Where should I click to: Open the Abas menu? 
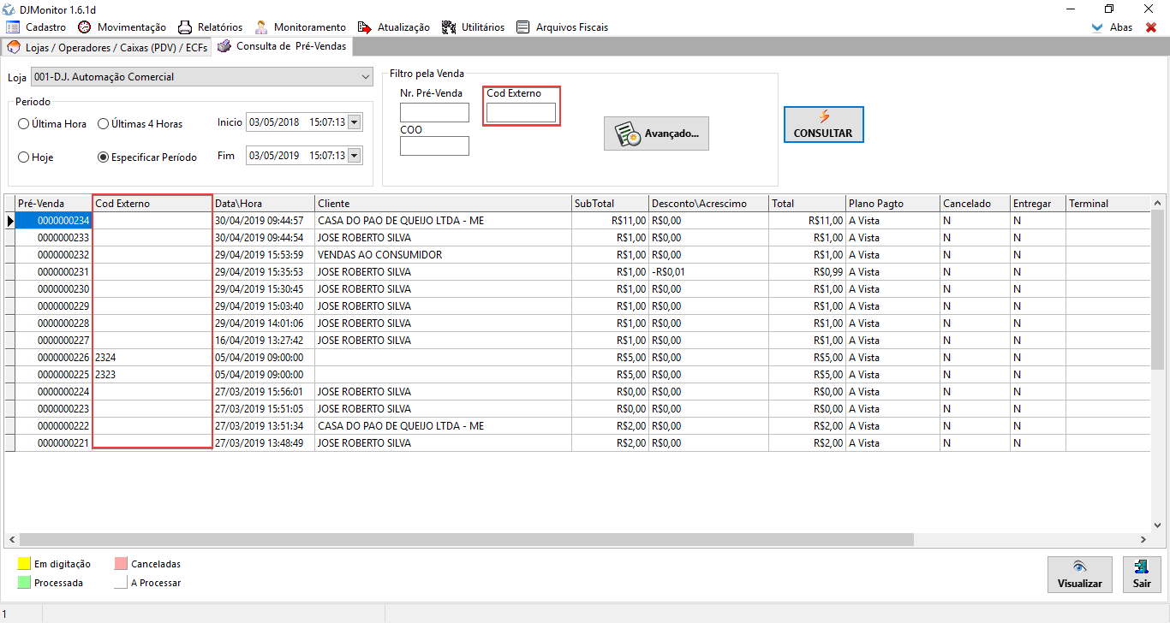click(x=1113, y=27)
